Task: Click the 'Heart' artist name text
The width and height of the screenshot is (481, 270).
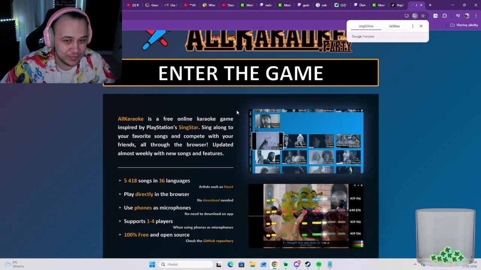Action: (x=228, y=187)
